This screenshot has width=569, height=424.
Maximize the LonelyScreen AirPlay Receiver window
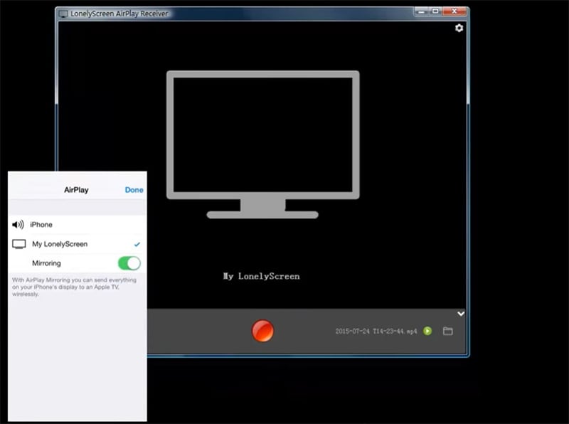(x=435, y=11)
